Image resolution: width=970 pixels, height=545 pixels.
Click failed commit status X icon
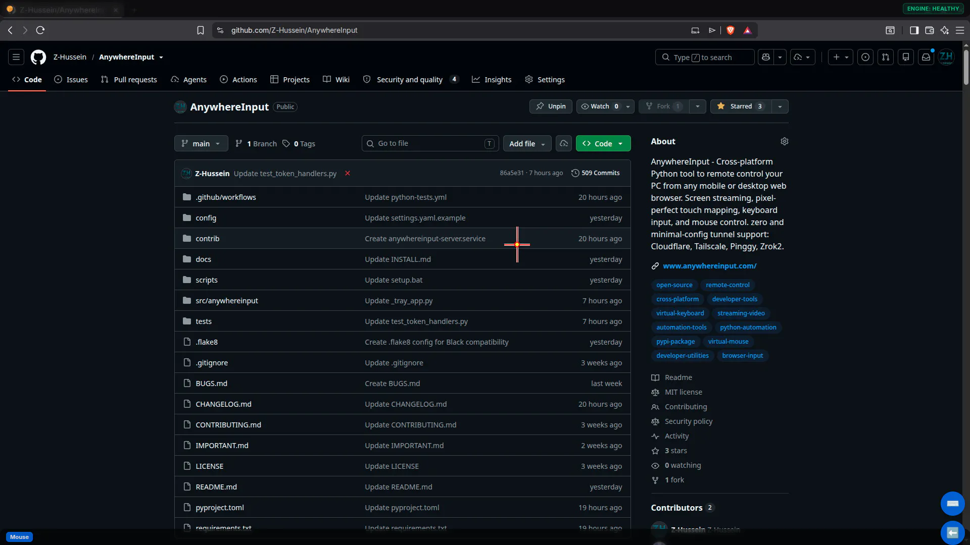(x=348, y=173)
